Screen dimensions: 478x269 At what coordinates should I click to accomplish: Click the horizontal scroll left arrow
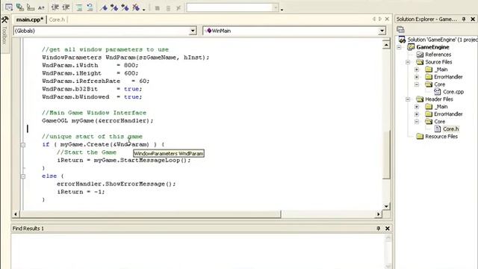pyautogui.click(x=16, y=214)
